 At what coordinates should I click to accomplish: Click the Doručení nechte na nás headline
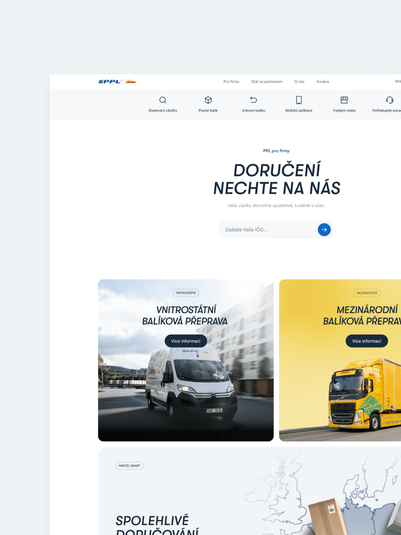[x=277, y=179]
